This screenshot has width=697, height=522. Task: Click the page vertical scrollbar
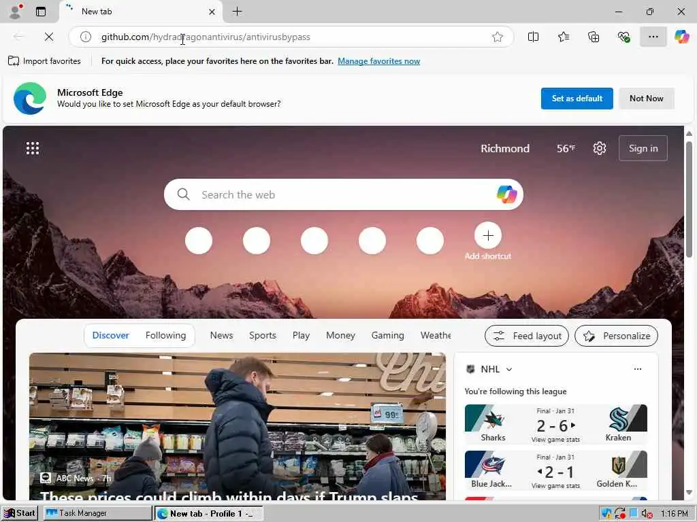689,200
